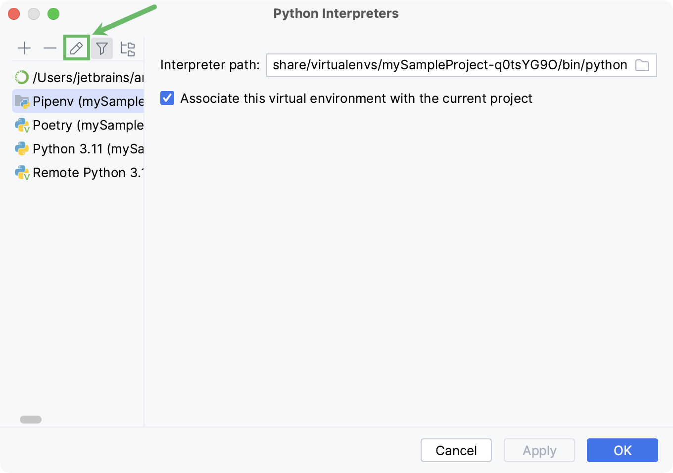Edit the Pipenv interpreter using pencil icon
Screen dimensions: 673x473
[x=76, y=48]
